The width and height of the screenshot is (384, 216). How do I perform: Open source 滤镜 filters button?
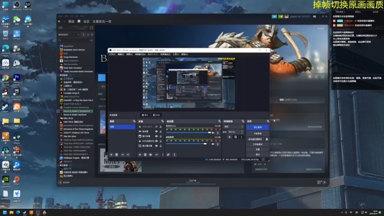pyautogui.click(x=156, y=115)
